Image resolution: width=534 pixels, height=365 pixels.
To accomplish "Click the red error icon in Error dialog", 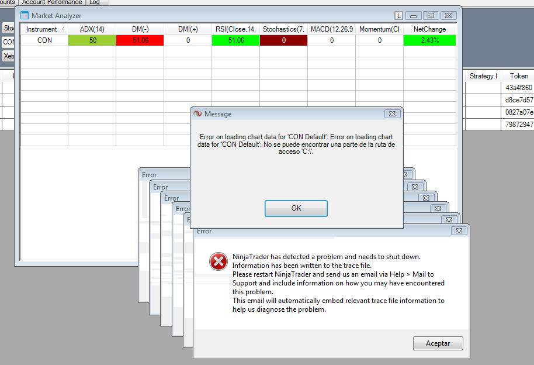I will (x=219, y=261).
